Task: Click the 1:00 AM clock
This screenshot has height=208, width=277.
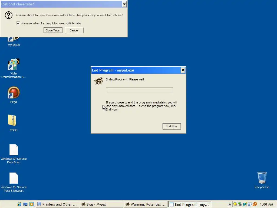Action: pos(266,204)
